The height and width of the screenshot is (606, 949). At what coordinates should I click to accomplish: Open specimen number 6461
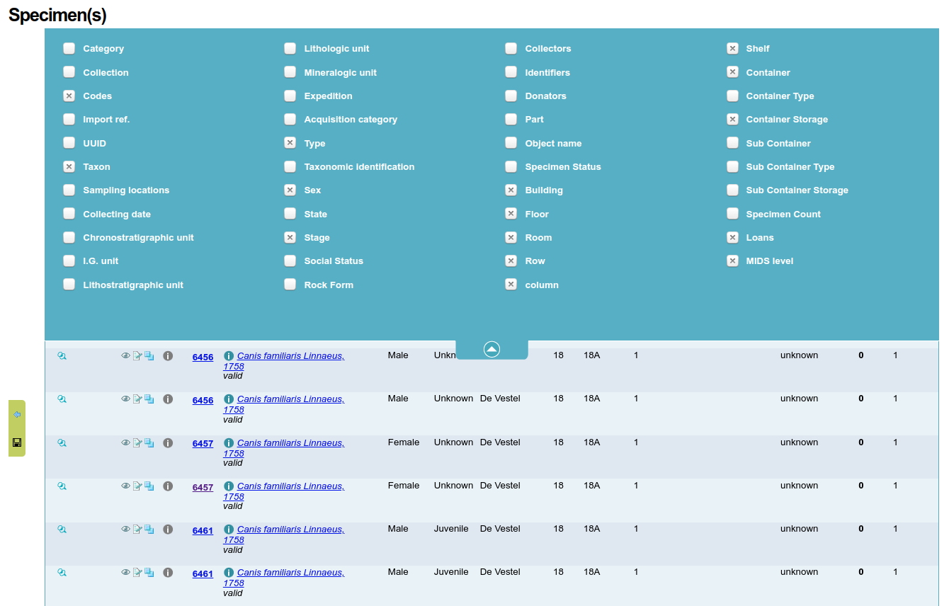pos(203,530)
